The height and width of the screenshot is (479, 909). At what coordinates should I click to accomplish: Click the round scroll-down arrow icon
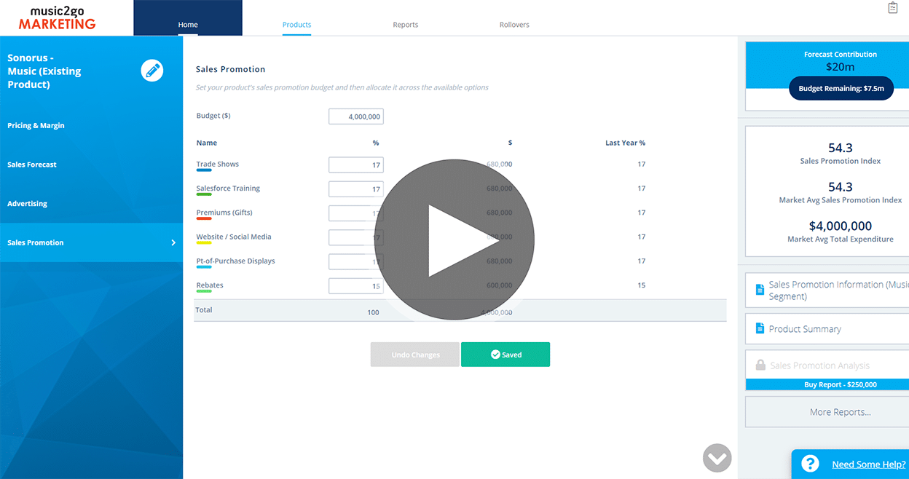pyautogui.click(x=717, y=458)
